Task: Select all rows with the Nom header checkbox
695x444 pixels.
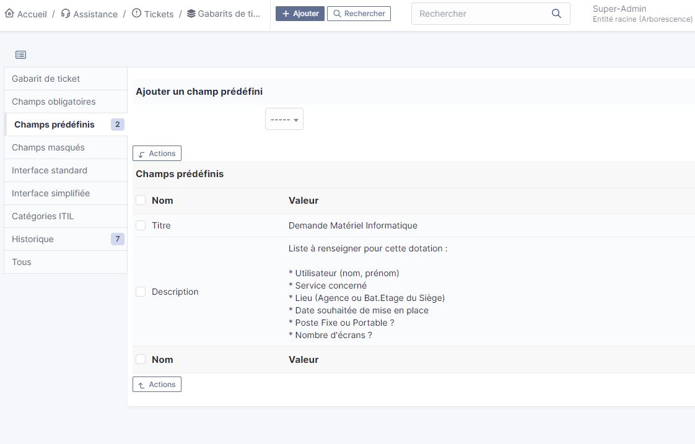Action: click(141, 200)
